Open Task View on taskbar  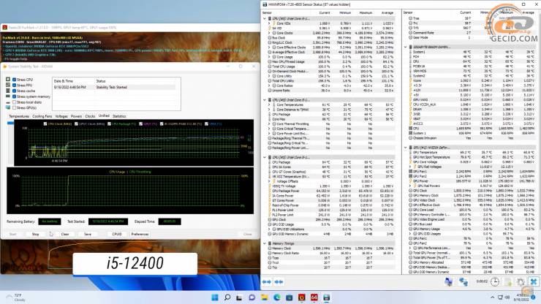(240, 297)
